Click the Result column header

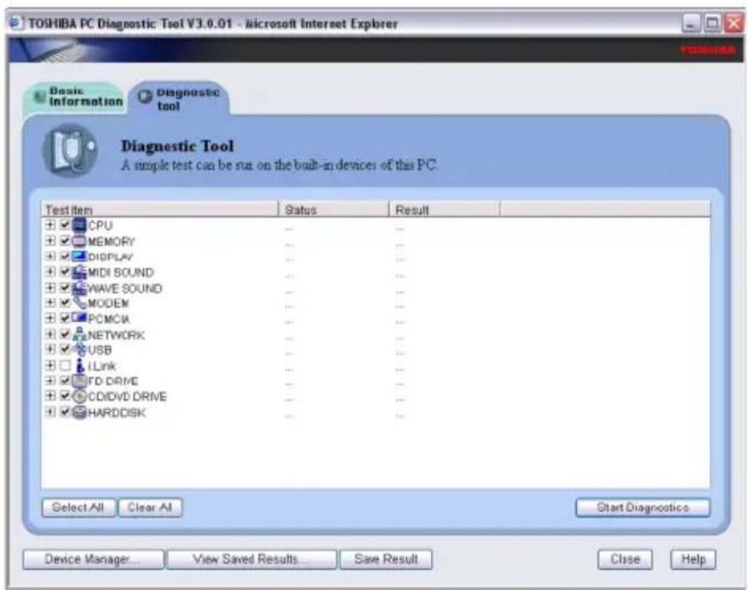point(444,209)
